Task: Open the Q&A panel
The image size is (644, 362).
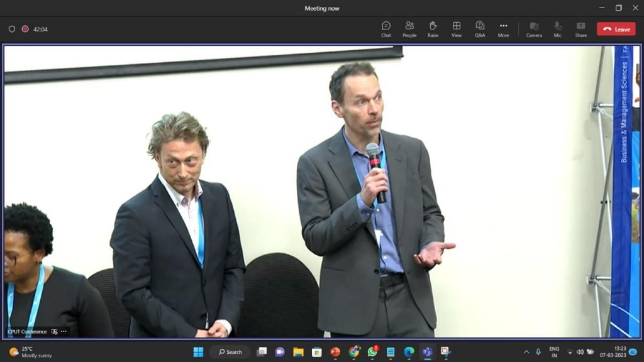Action: (x=480, y=29)
